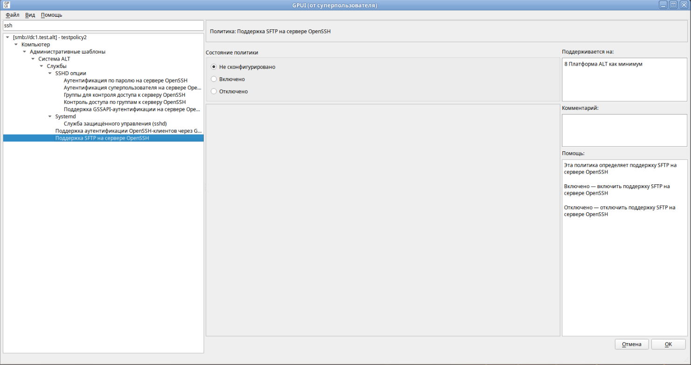Screen dimensions: 691x365
Task: Select 'Группы для контроля доступа к серверу OpenSSH'
Action: [124, 95]
